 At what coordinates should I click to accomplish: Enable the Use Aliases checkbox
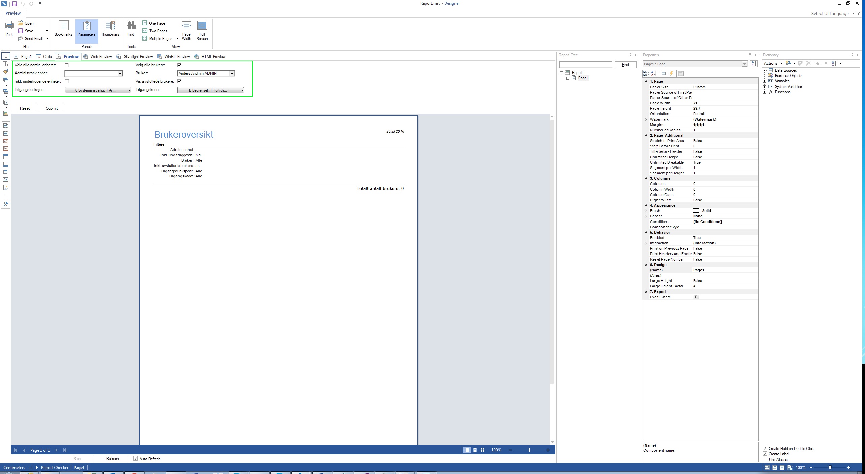tap(765, 459)
